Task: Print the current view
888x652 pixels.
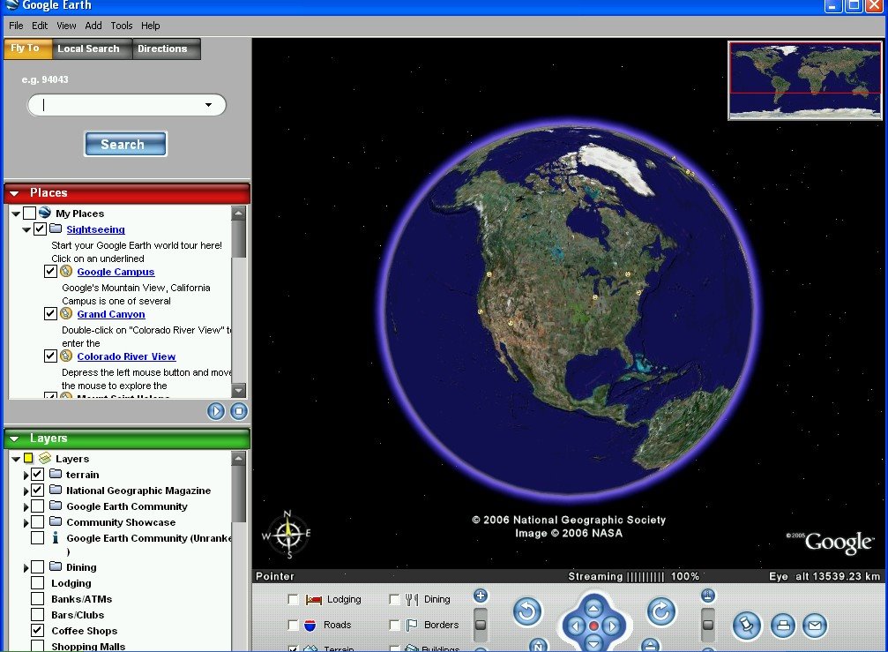Action: [x=783, y=626]
